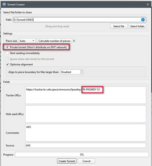This screenshot has width=152, height=166.
Task: Open the Piece size dropdown
Action: (27, 41)
